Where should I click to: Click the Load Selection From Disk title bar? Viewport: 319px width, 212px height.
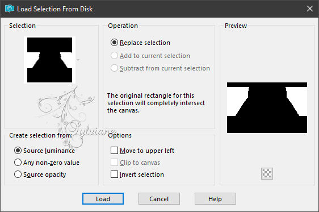[x=159, y=9]
